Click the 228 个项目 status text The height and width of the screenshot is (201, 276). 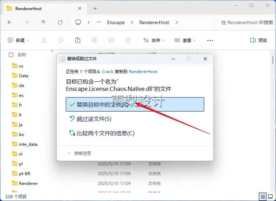16,196
